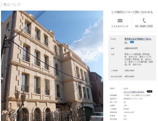Click the ornate street lamp in photo
The image size is (158, 121).
(x=20, y=99)
